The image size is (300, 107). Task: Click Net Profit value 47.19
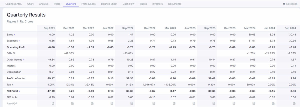51,91
